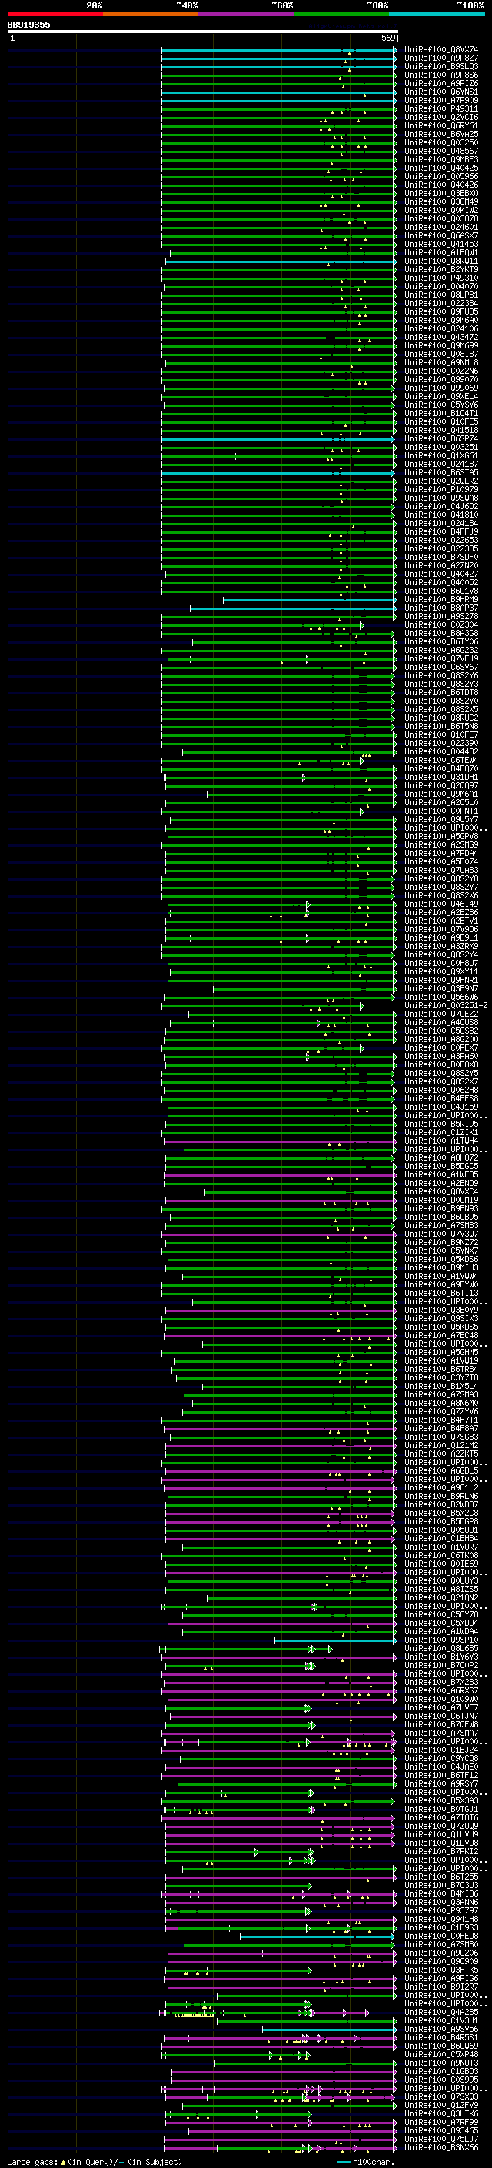
Task: Select hit UniRef100_B0TGJ1
Action: click(440, 1810)
